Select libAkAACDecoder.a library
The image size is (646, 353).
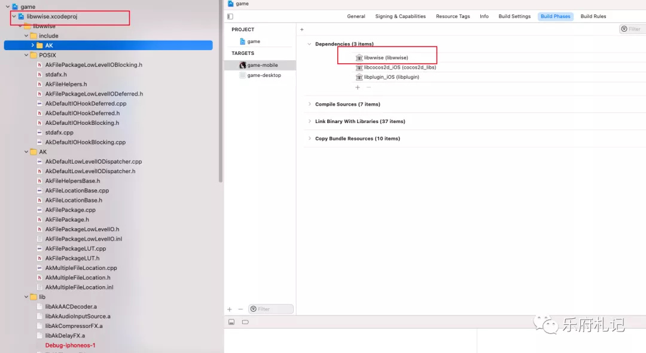(71, 306)
